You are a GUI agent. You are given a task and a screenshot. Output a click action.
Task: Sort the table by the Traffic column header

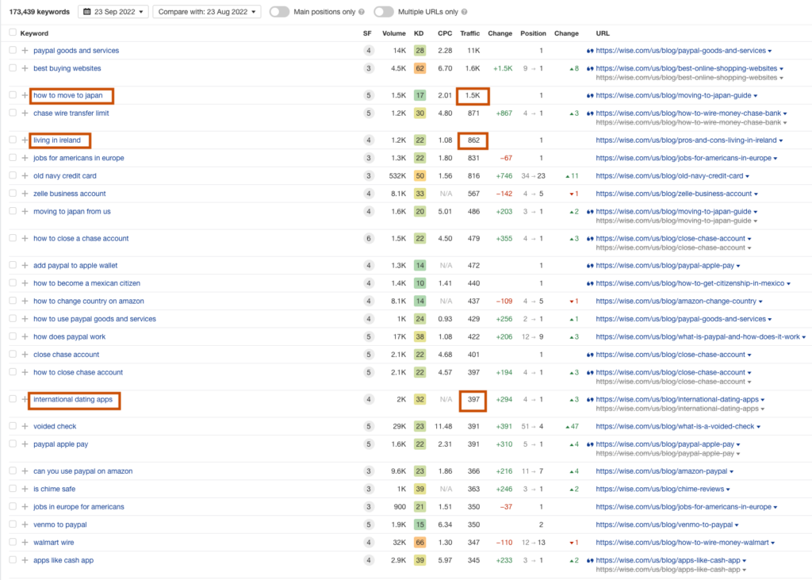click(x=469, y=33)
